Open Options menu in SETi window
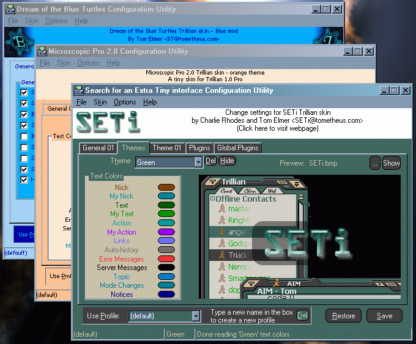Screen dimensions: 416x344 (125, 102)
